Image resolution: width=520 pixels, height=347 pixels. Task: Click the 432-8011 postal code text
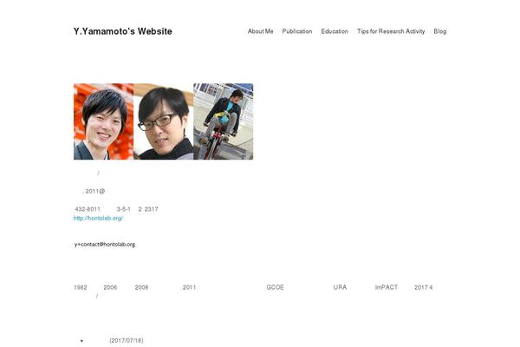88,209
